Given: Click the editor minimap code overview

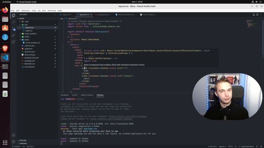Looking at the screenshot, I should [252, 23].
